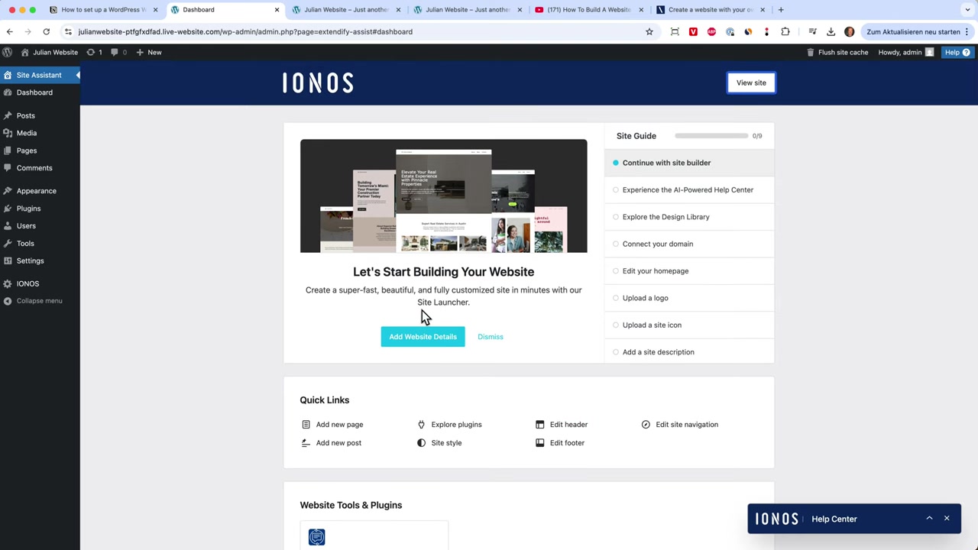Open Julian Website home link in admin bar

50,52
